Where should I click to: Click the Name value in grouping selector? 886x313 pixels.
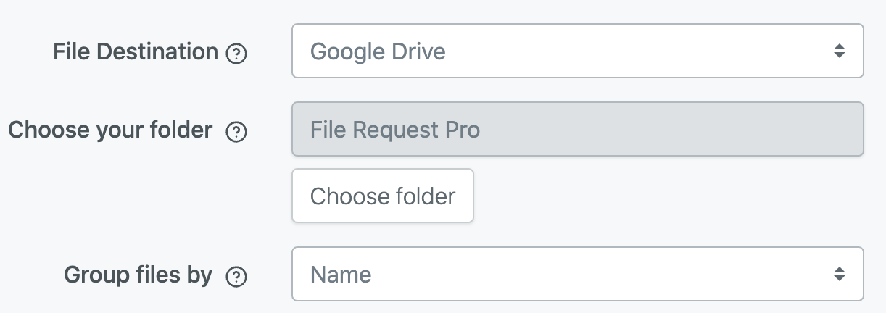pos(341,275)
